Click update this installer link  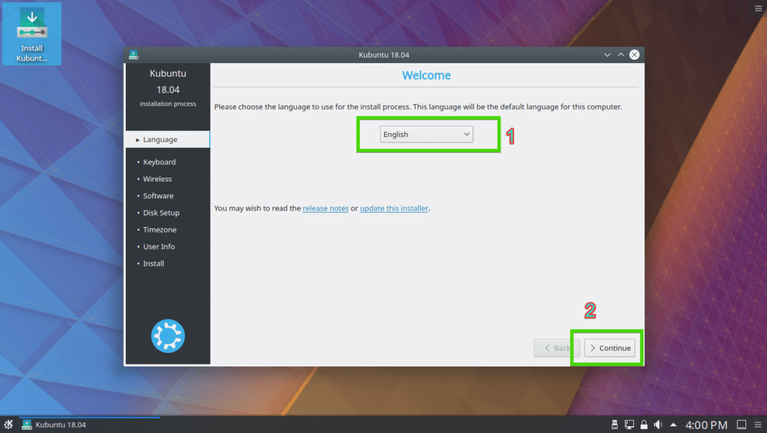coord(394,208)
